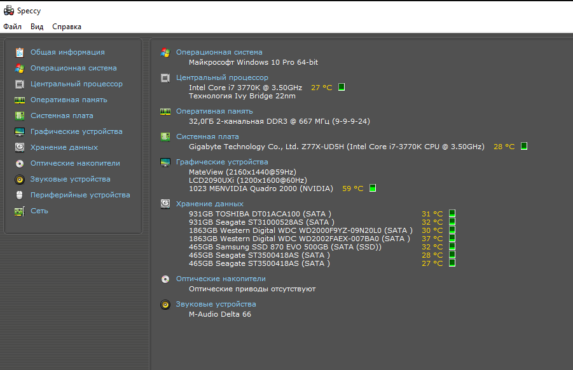Open Операционная система heading link in summary

point(219,52)
